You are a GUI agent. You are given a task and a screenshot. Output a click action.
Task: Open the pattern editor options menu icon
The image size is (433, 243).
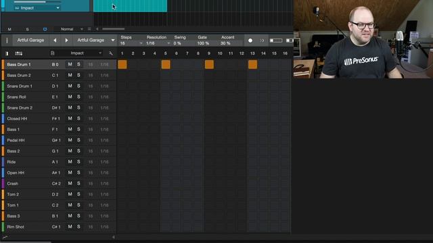pyautogui.click(x=7, y=40)
